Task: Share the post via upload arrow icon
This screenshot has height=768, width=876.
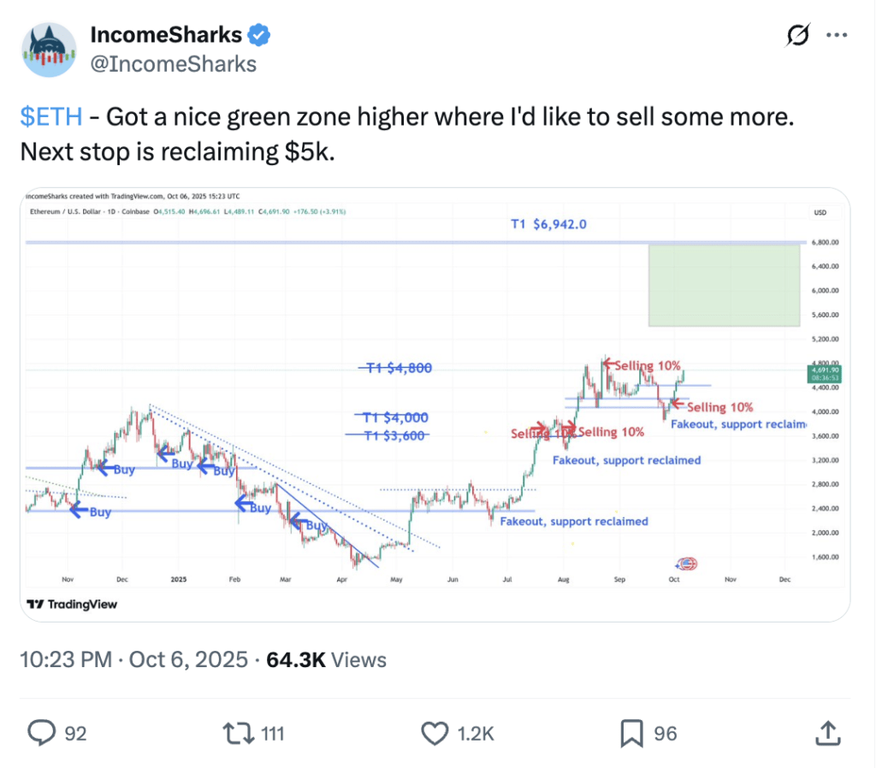Action: [826, 732]
